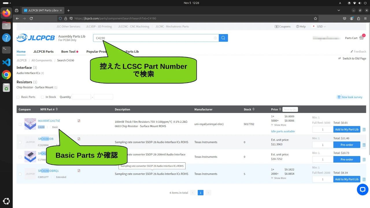This screenshot has width=370, height=208.
Task: Open the Bom Tool tab
Action: 70,51
